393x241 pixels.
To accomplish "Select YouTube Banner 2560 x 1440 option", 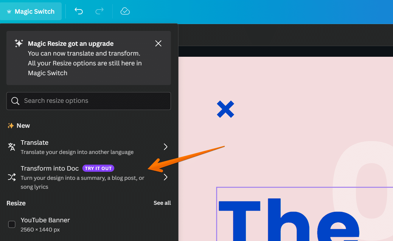I will click(x=45, y=224).
